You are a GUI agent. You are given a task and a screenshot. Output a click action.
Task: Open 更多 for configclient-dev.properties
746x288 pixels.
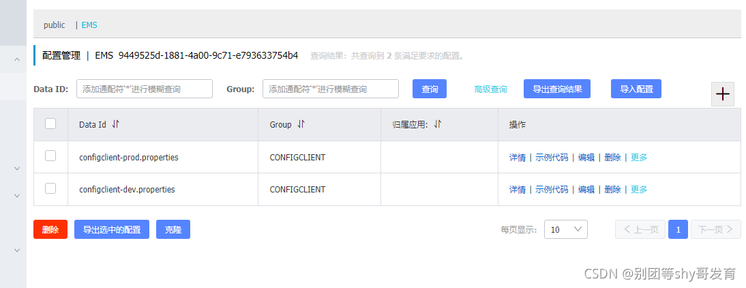[x=639, y=190]
